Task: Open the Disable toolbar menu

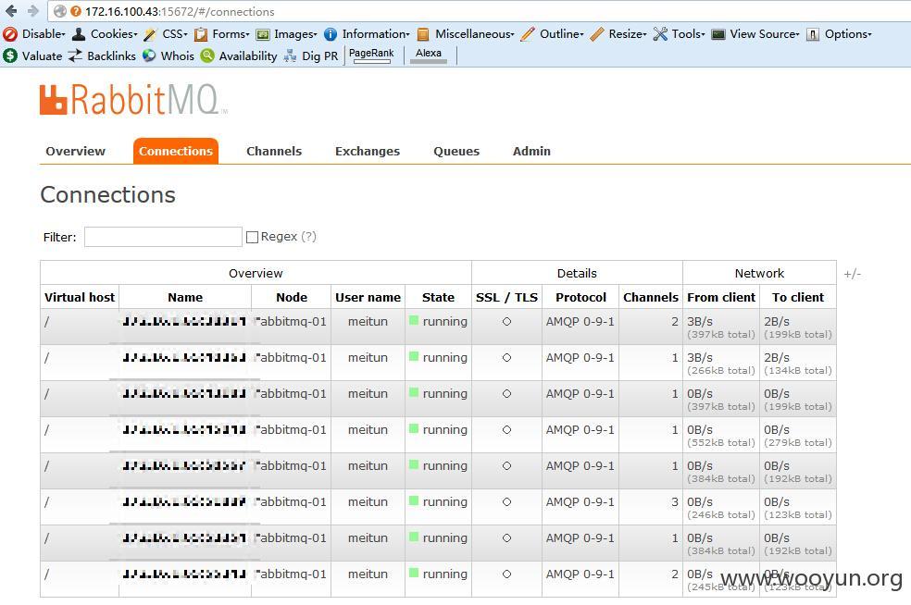Action: tap(44, 34)
